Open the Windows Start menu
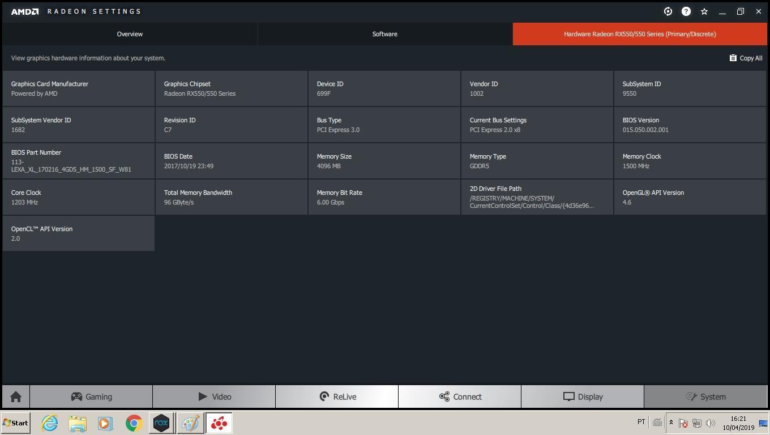The width and height of the screenshot is (770, 435). (16, 423)
